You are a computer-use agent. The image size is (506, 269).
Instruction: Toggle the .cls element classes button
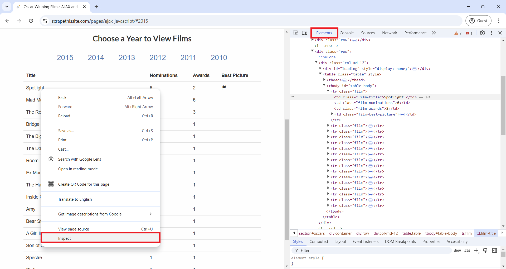(467, 251)
